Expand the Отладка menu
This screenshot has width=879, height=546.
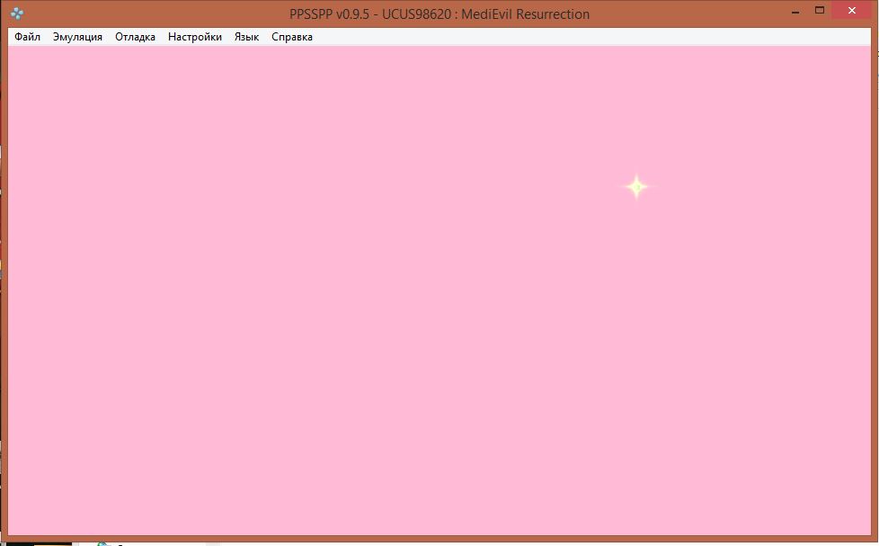[135, 37]
